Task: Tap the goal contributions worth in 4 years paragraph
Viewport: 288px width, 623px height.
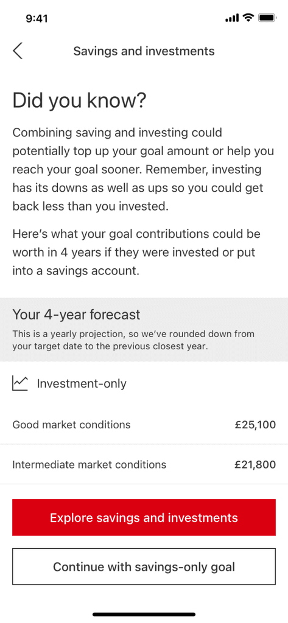Action: coord(136,252)
